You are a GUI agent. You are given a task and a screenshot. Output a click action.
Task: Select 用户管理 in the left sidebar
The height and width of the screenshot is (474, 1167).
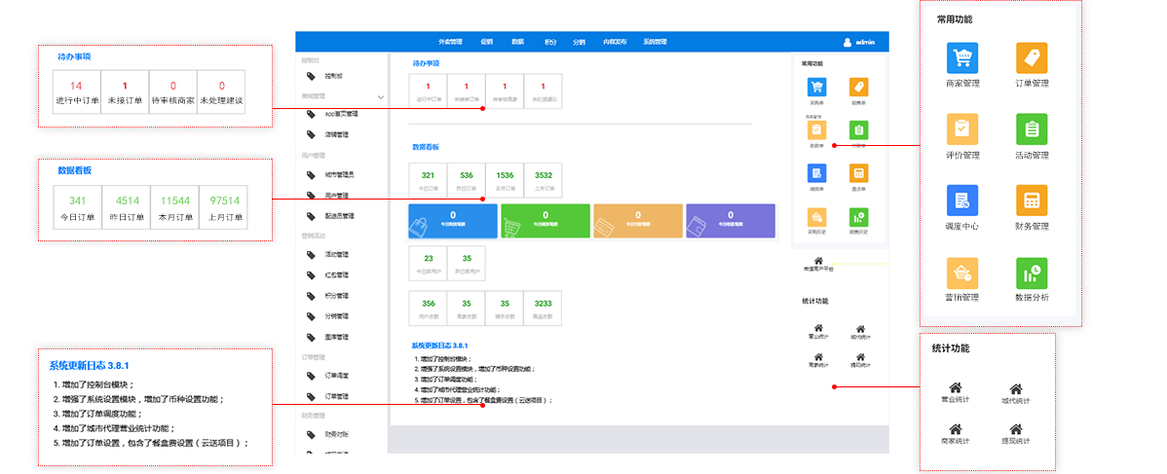tap(336, 196)
